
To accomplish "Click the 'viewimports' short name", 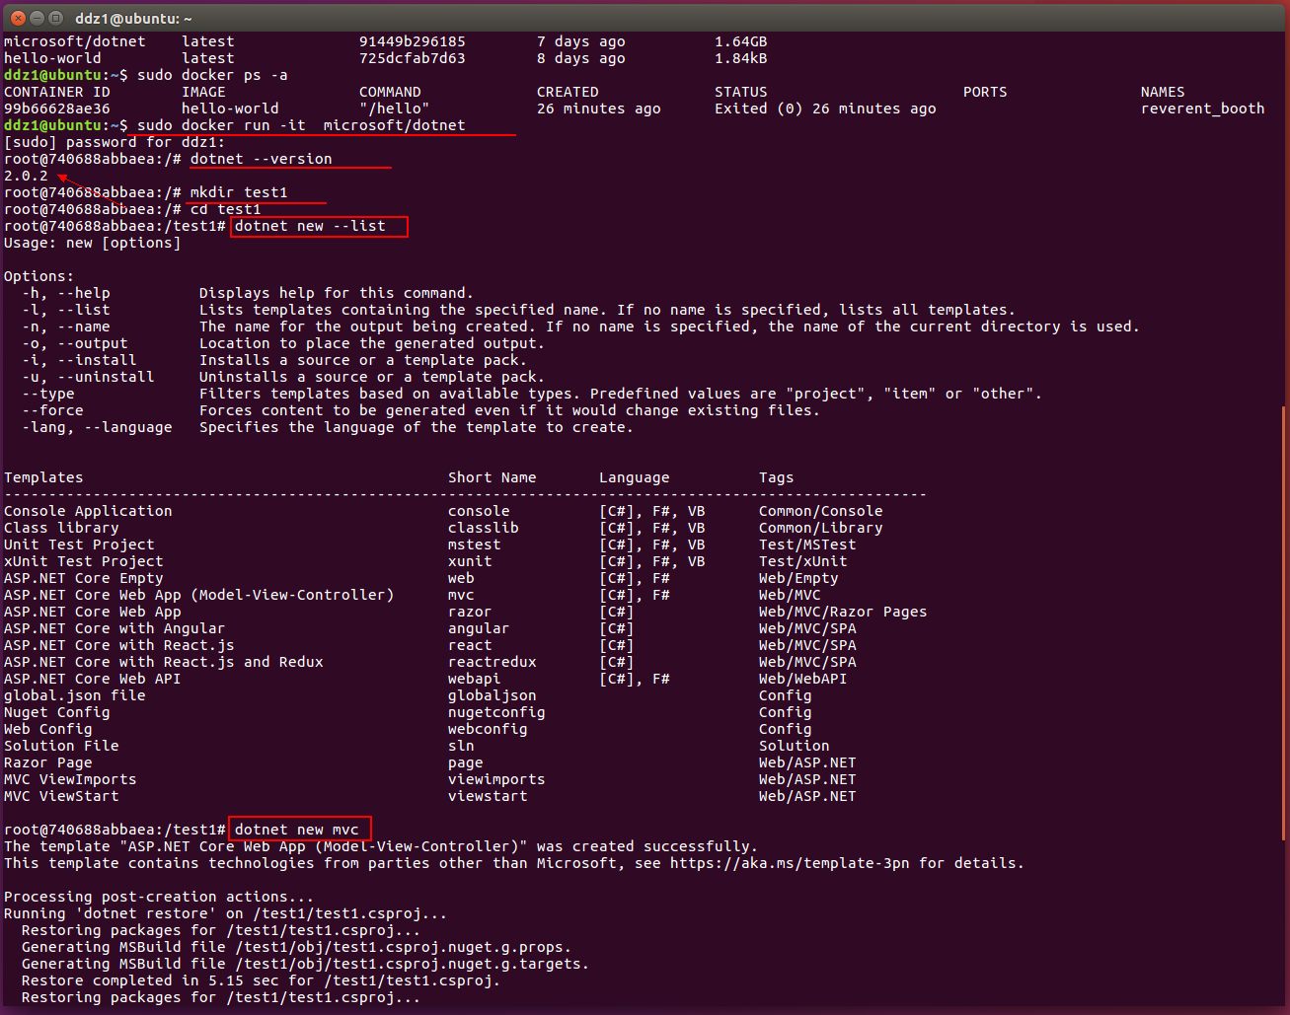I will point(496,779).
